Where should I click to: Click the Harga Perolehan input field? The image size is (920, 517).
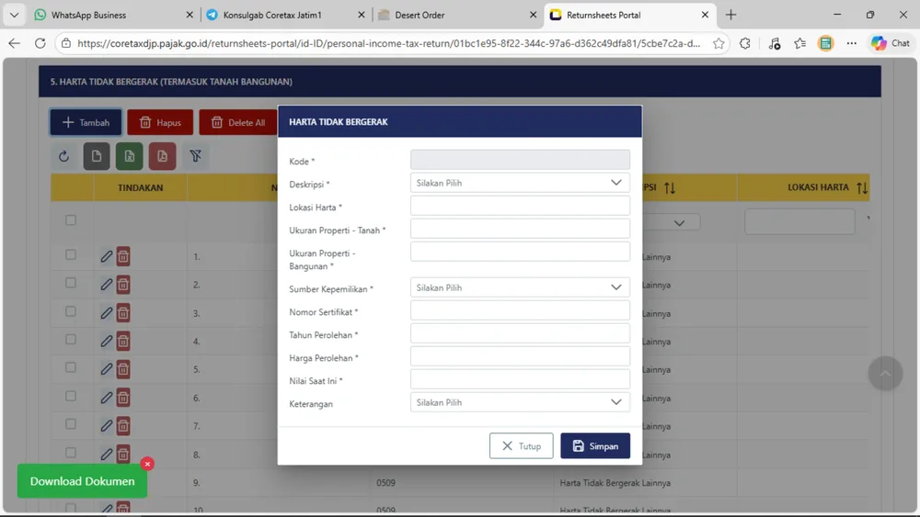520,356
